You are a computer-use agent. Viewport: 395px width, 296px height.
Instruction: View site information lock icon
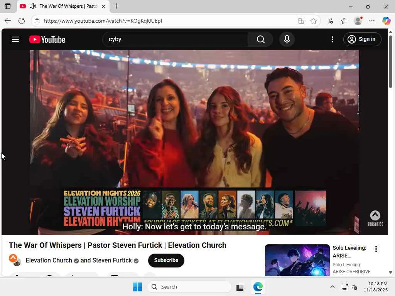(37, 21)
